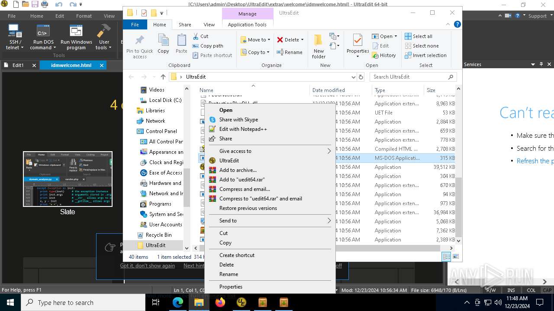Click the Type here to search box
The image size is (554, 311).
click(83, 302)
